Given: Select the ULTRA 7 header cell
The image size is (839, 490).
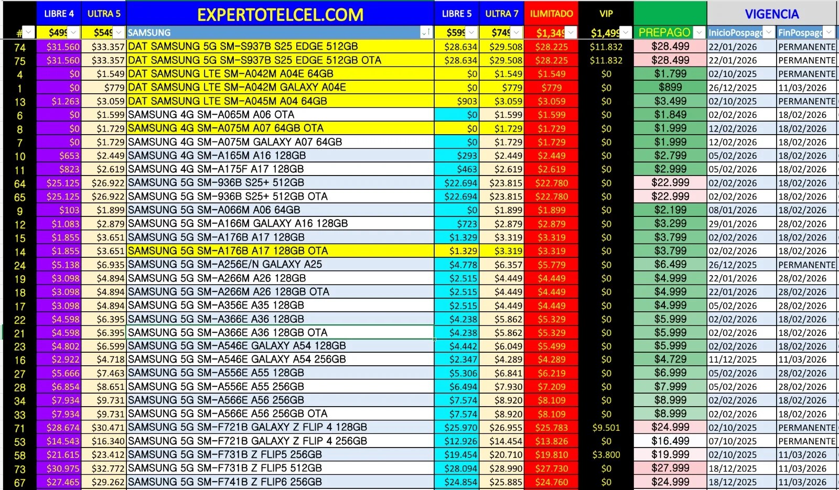Looking at the screenshot, I should pos(501,14).
